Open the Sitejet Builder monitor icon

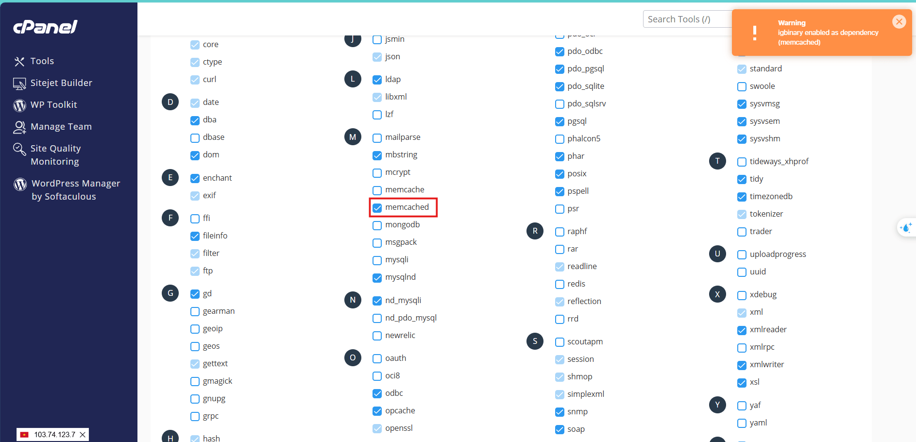(19, 84)
